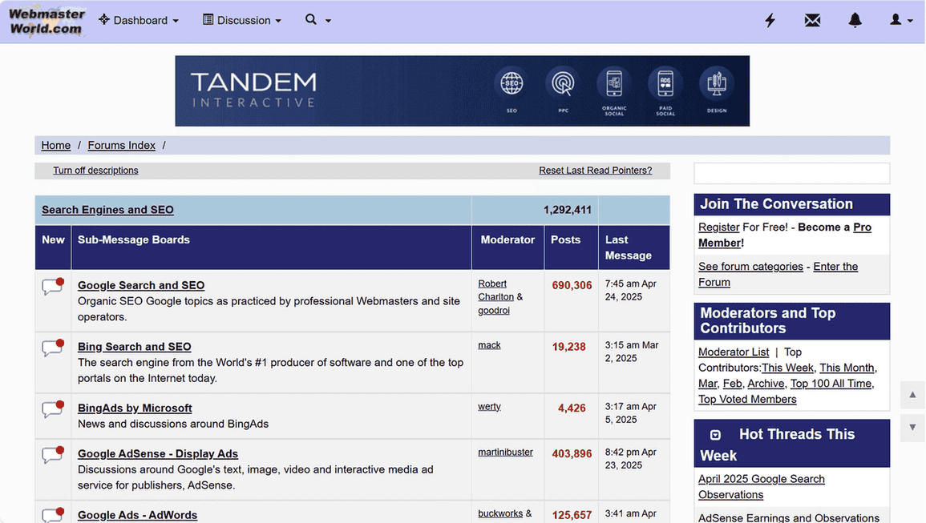
Task: Click Reset Last Read Pointers link
Action: click(x=595, y=171)
